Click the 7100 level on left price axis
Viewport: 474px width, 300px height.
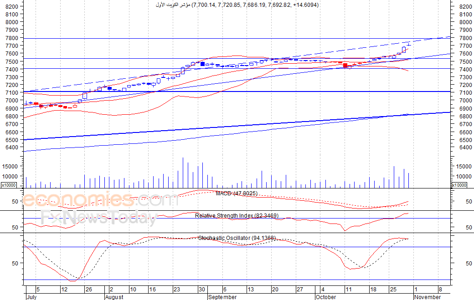[x=12, y=93]
